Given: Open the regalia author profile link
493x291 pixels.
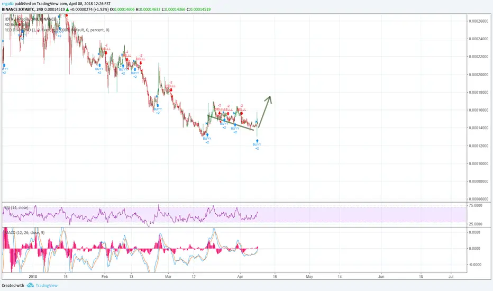Looking at the screenshot, I should (x=8, y=4).
